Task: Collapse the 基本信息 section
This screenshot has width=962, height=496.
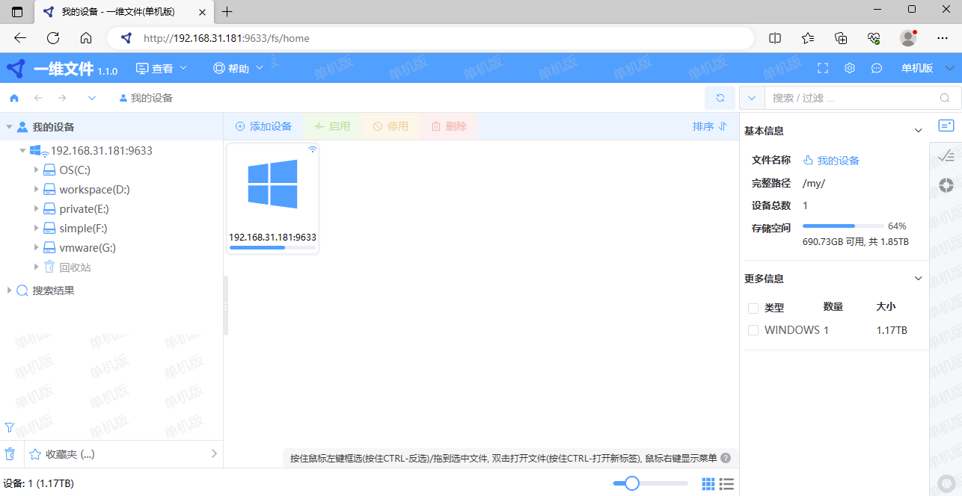Action: click(919, 131)
